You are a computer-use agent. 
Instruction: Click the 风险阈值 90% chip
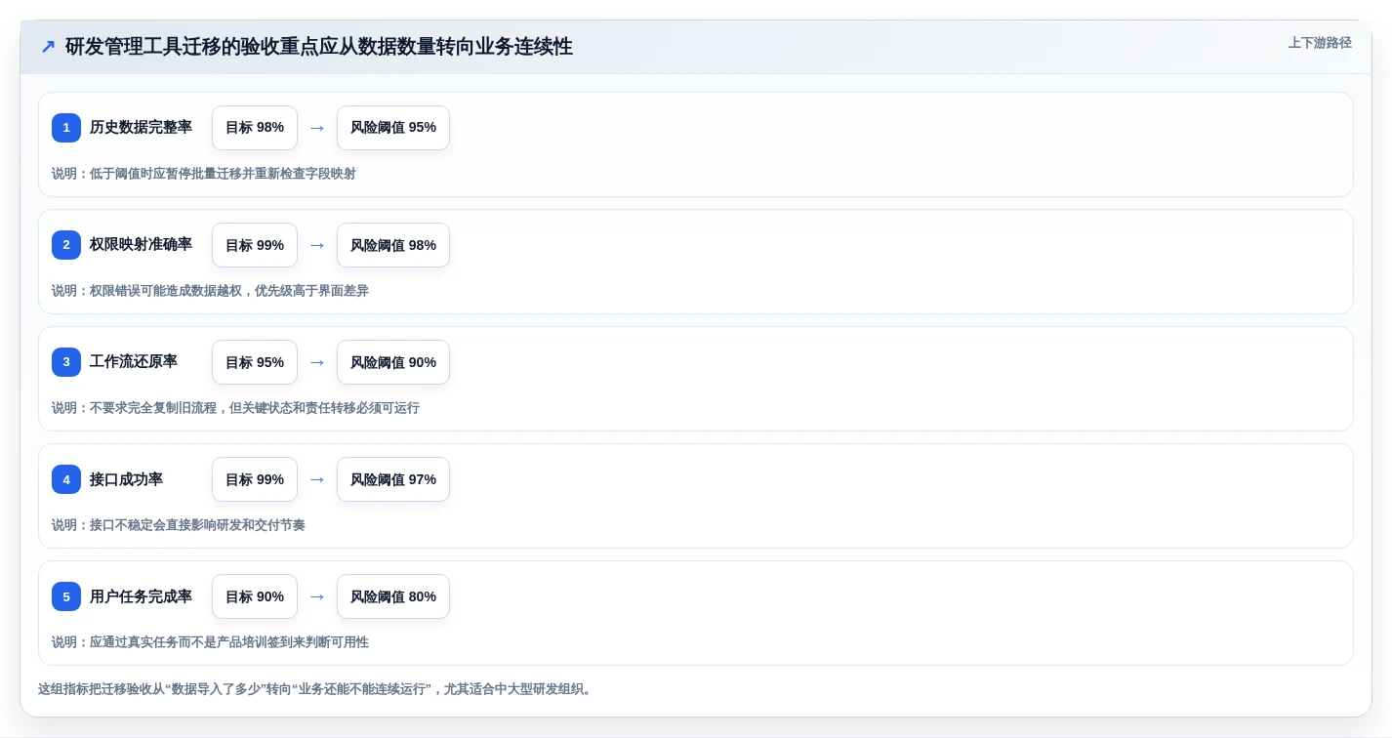(393, 362)
